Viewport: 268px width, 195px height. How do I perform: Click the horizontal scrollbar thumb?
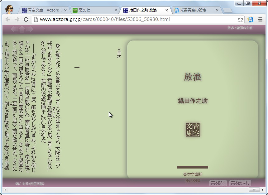point(254,190)
